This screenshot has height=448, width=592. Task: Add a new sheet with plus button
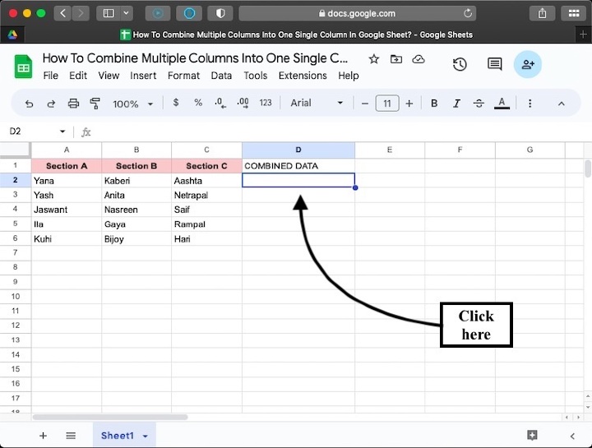click(x=43, y=436)
